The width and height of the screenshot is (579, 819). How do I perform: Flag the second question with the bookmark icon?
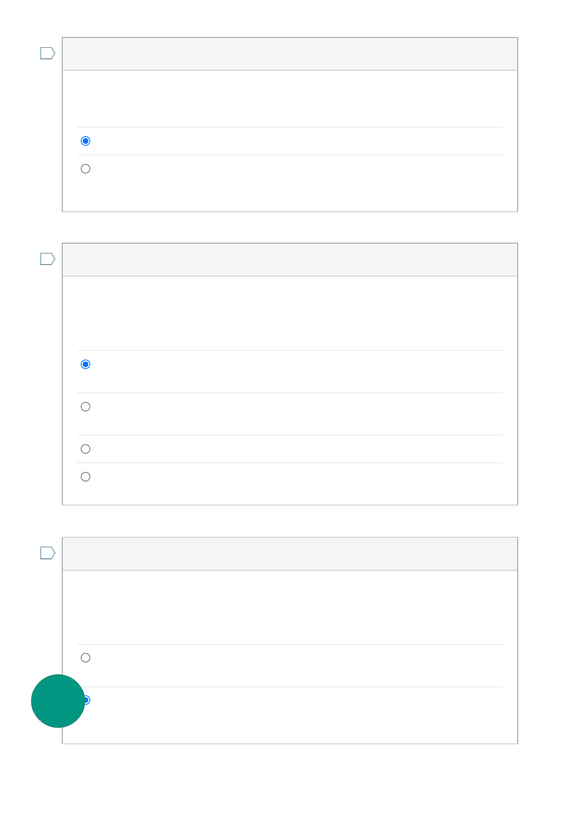[x=47, y=259]
